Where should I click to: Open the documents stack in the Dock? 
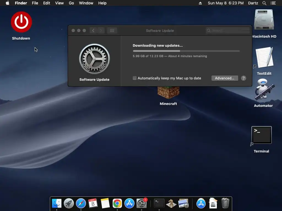pos(213,204)
